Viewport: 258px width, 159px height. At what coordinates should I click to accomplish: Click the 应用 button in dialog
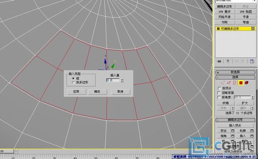pos(77,92)
